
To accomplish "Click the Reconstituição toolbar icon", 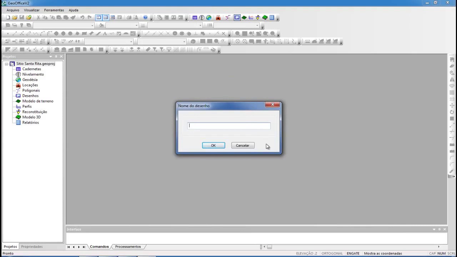I will [x=258, y=17].
